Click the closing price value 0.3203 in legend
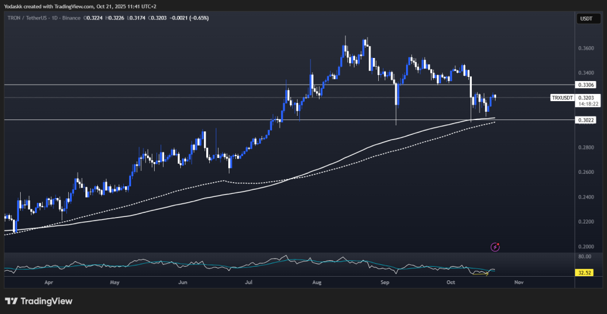The image size is (607, 314). tap(158, 20)
